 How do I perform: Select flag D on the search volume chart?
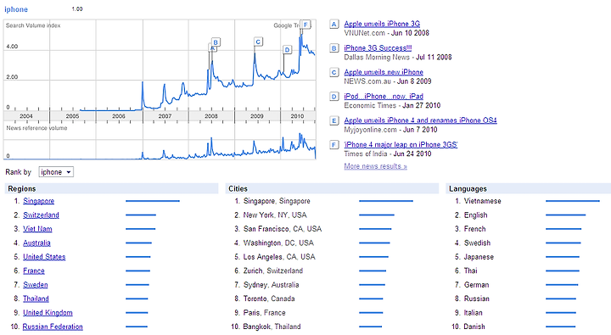[287, 49]
